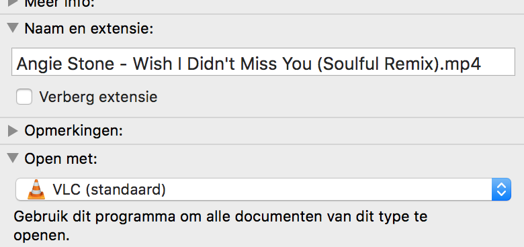Click the Verberg extensie label text

tap(98, 97)
